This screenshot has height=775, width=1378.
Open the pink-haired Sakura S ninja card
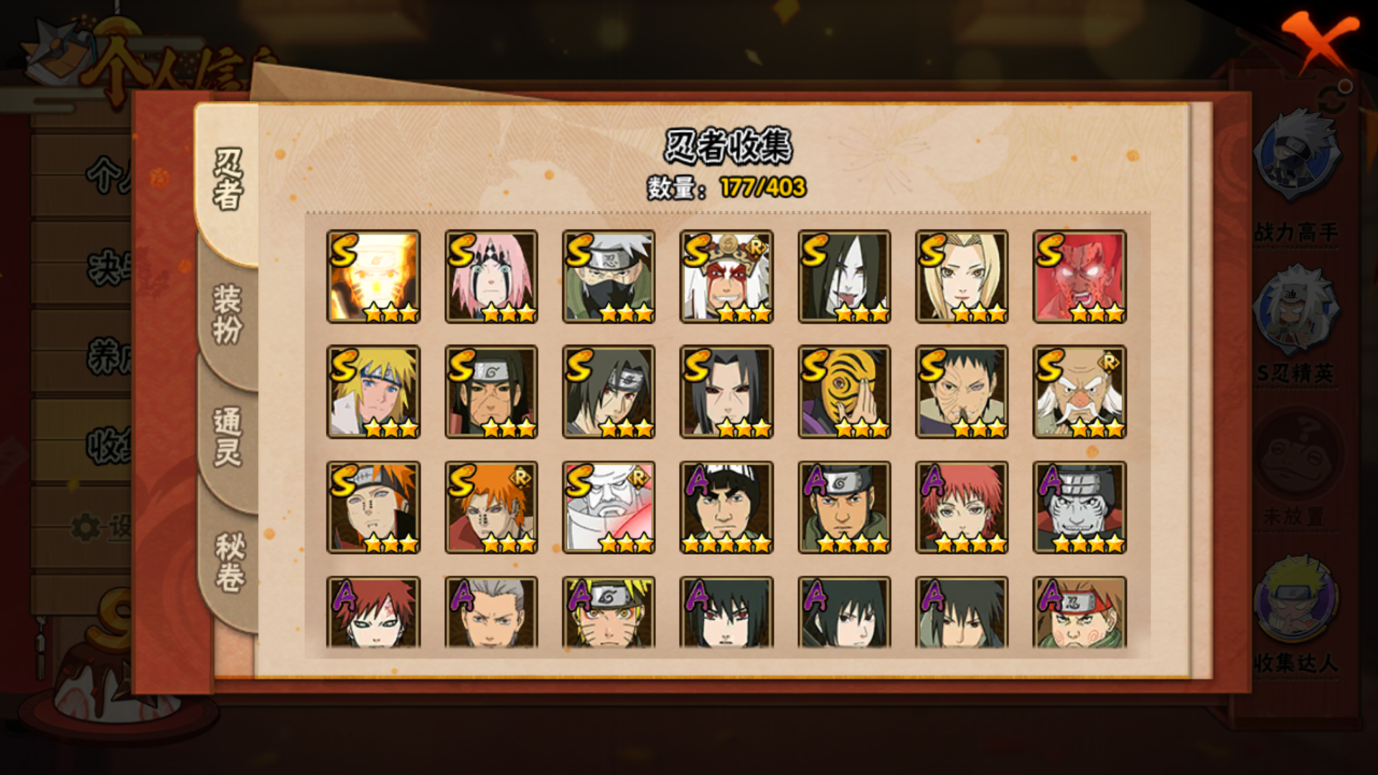click(x=491, y=276)
